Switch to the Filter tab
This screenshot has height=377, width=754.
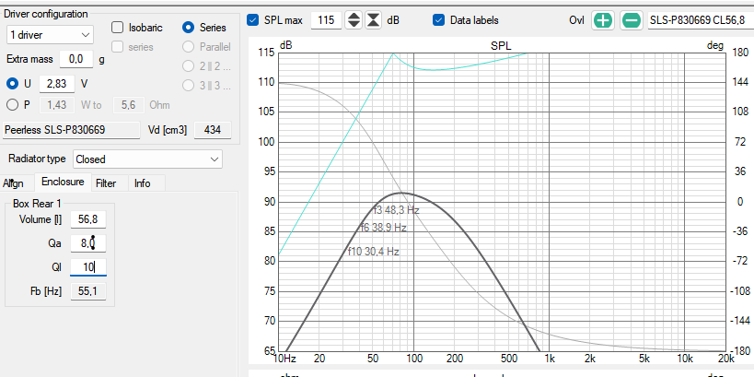tap(106, 183)
